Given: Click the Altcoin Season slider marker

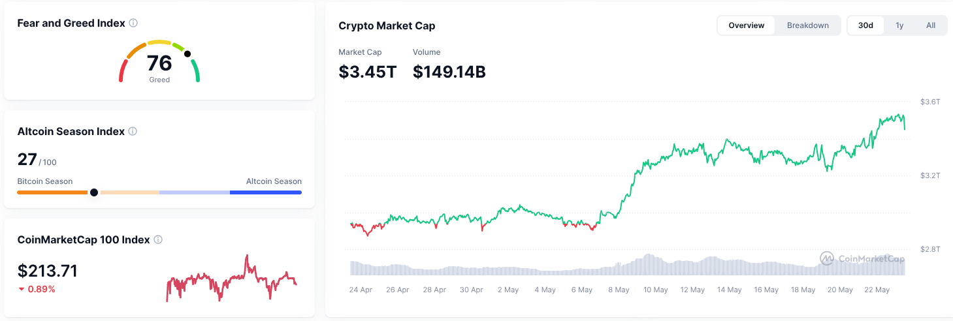Looking at the screenshot, I should (94, 192).
